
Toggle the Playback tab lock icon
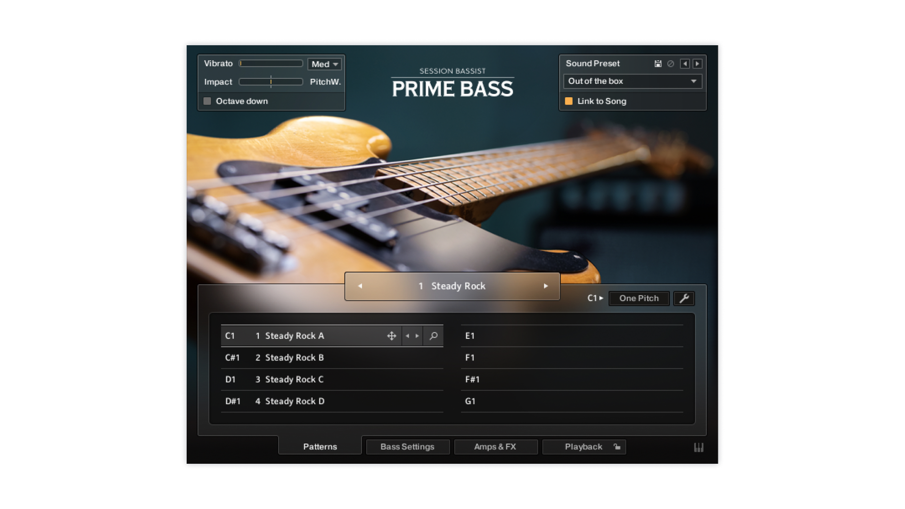(617, 447)
